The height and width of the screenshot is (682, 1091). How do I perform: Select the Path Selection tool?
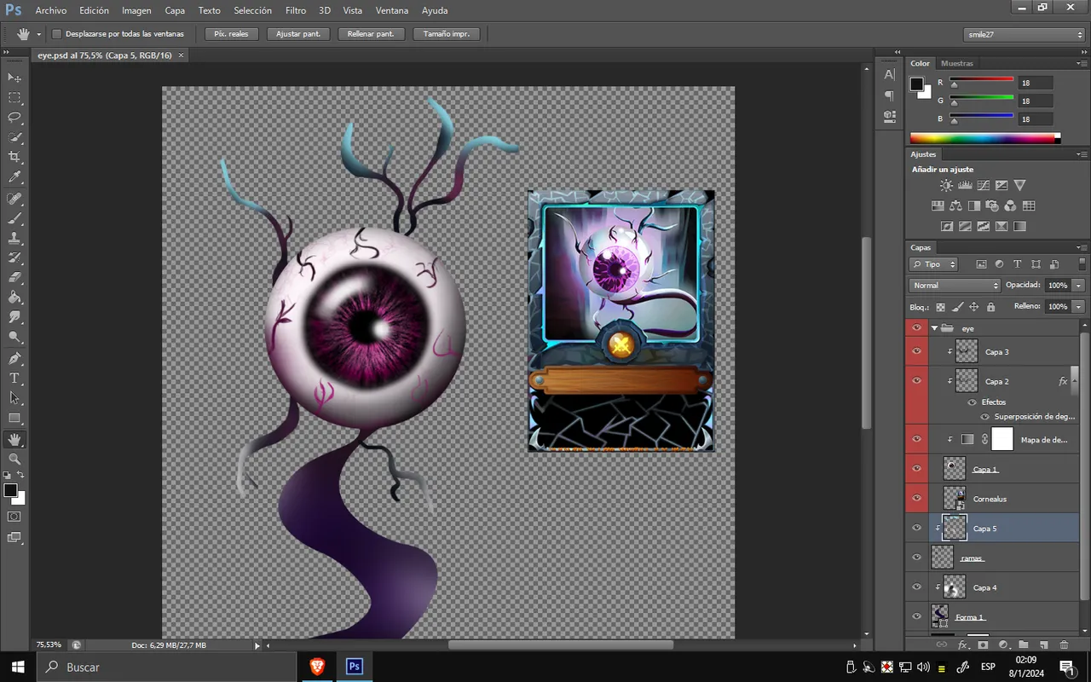14,397
